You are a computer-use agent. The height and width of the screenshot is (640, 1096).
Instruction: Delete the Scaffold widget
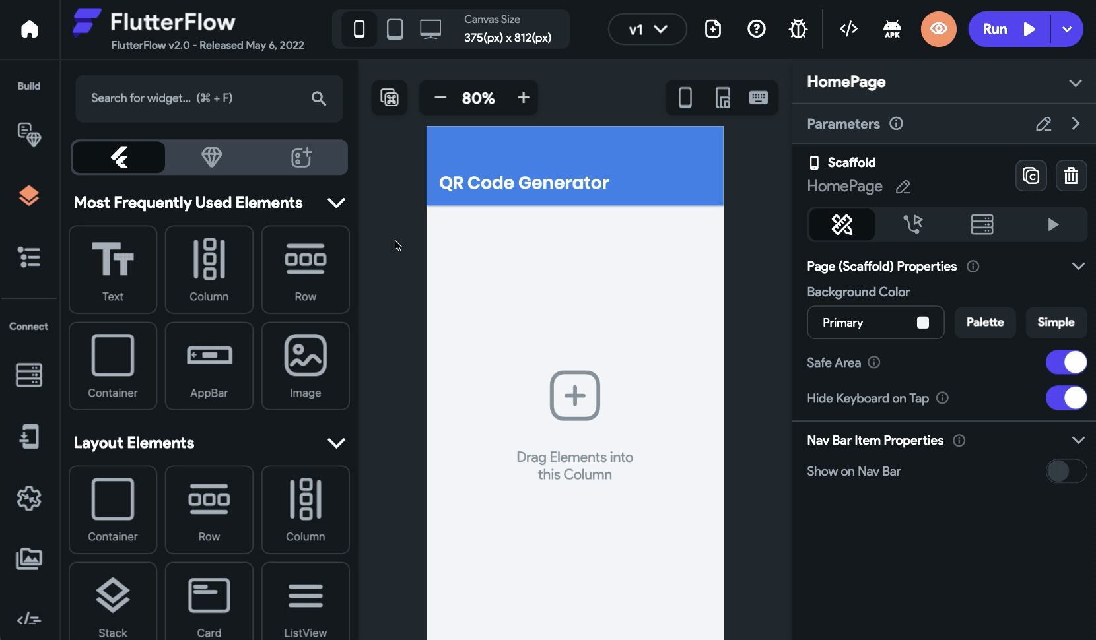pos(1071,176)
